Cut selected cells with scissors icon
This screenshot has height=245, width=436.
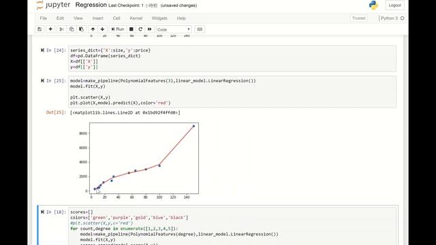61,29
